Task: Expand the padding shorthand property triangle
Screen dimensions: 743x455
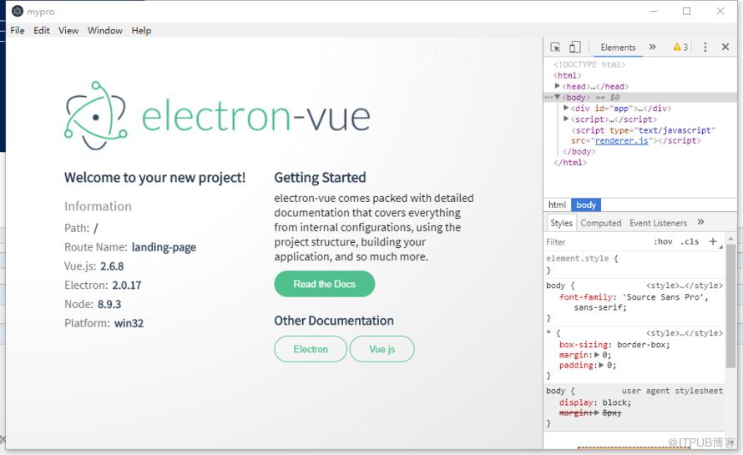Action: click(601, 365)
